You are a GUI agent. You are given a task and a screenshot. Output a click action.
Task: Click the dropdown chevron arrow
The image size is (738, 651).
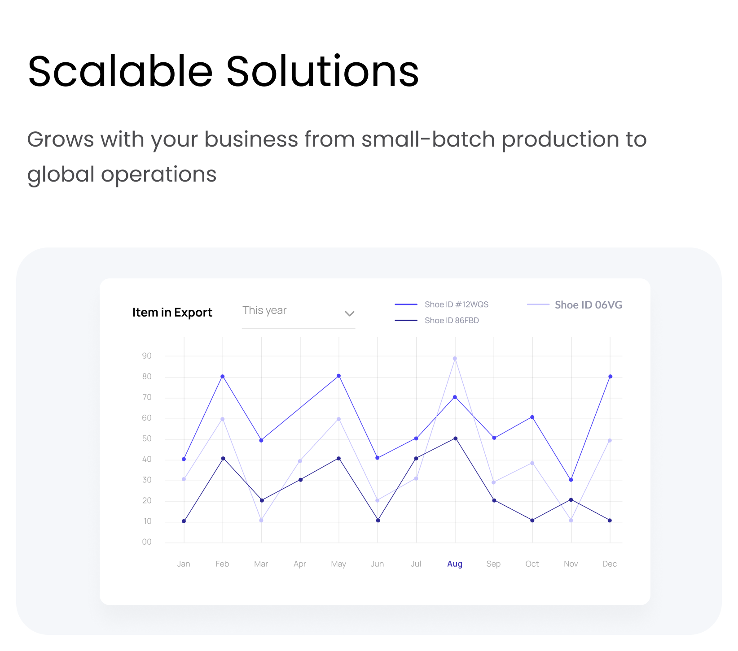pos(349,313)
